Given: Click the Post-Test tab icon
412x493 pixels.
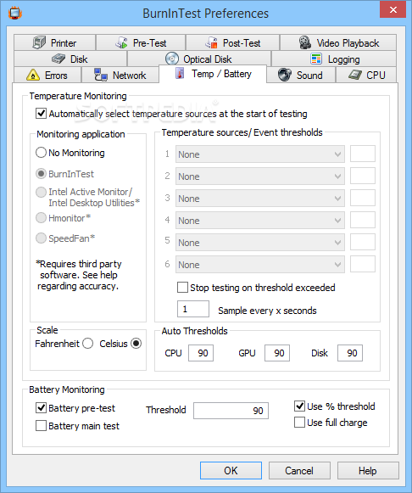Looking at the screenshot, I should point(212,42).
